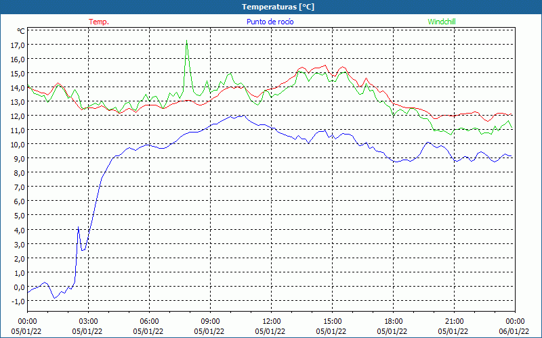Click the '05/01/22' date beneath 12:00
The width and height of the screenshot is (542, 338).
pyautogui.click(x=270, y=331)
